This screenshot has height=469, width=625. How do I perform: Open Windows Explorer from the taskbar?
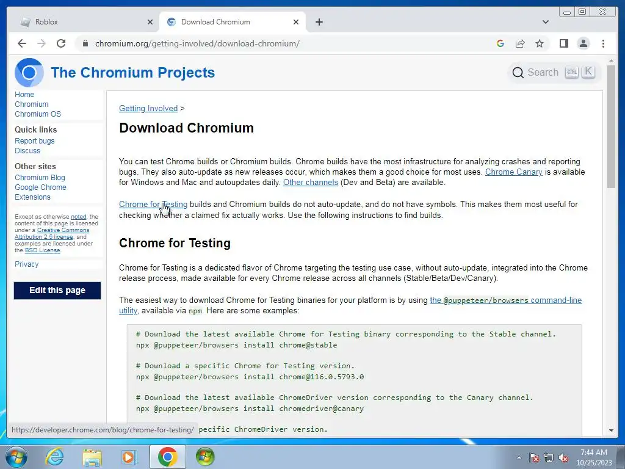pyautogui.click(x=92, y=457)
